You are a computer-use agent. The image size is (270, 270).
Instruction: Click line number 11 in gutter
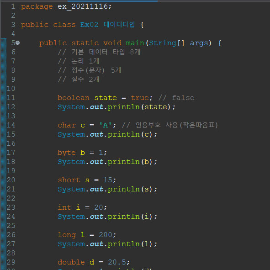point(11,98)
